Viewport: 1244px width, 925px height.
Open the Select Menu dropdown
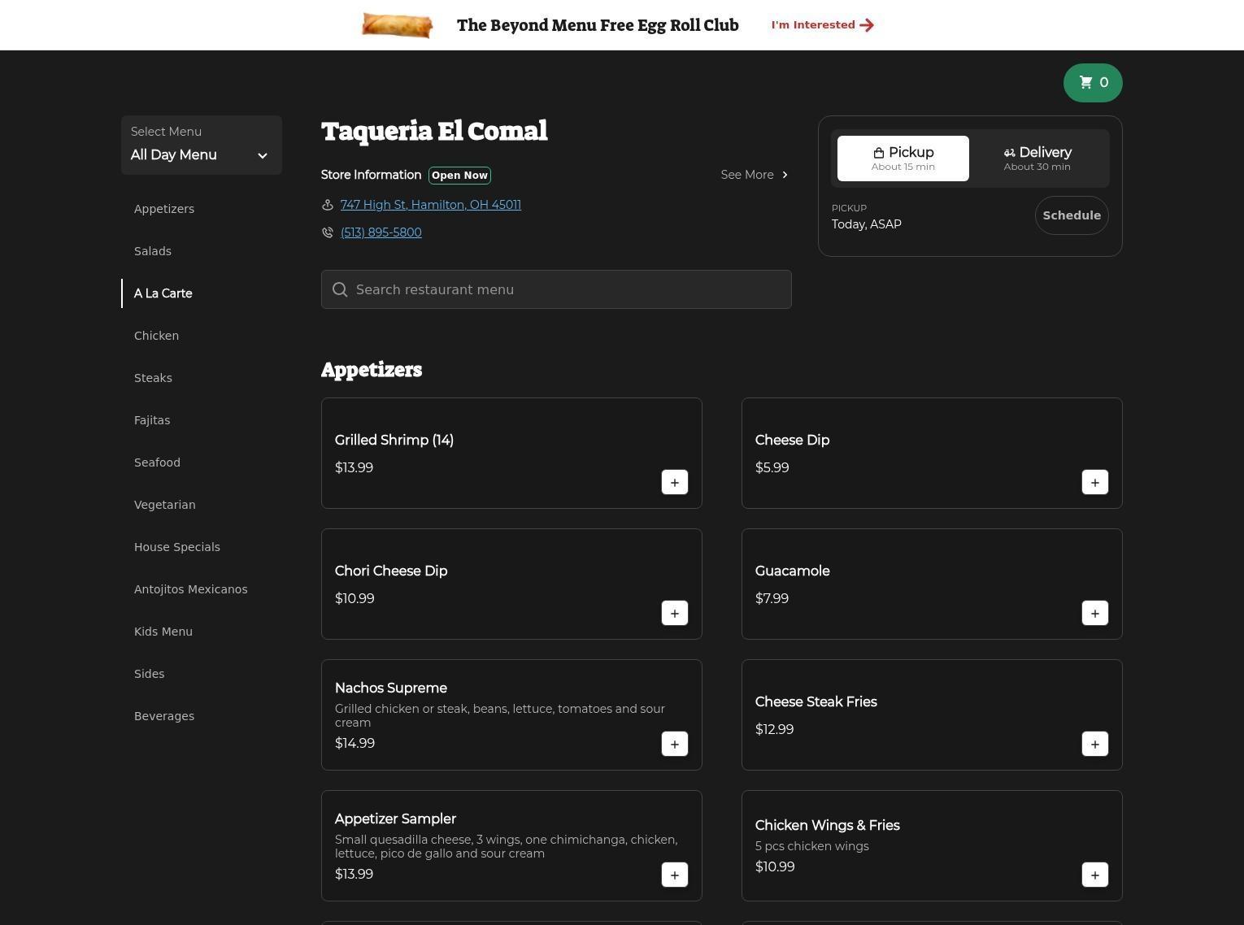(201, 145)
